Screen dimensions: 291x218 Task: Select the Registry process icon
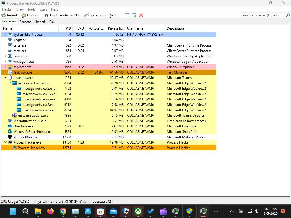[10, 40]
